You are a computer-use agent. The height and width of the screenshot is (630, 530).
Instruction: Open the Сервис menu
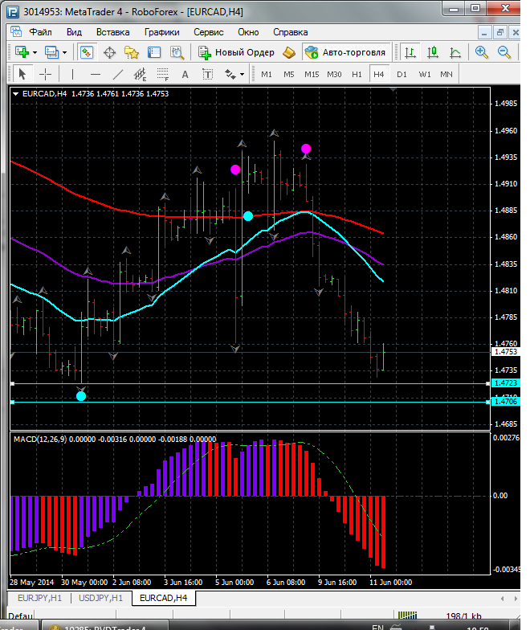209,32
